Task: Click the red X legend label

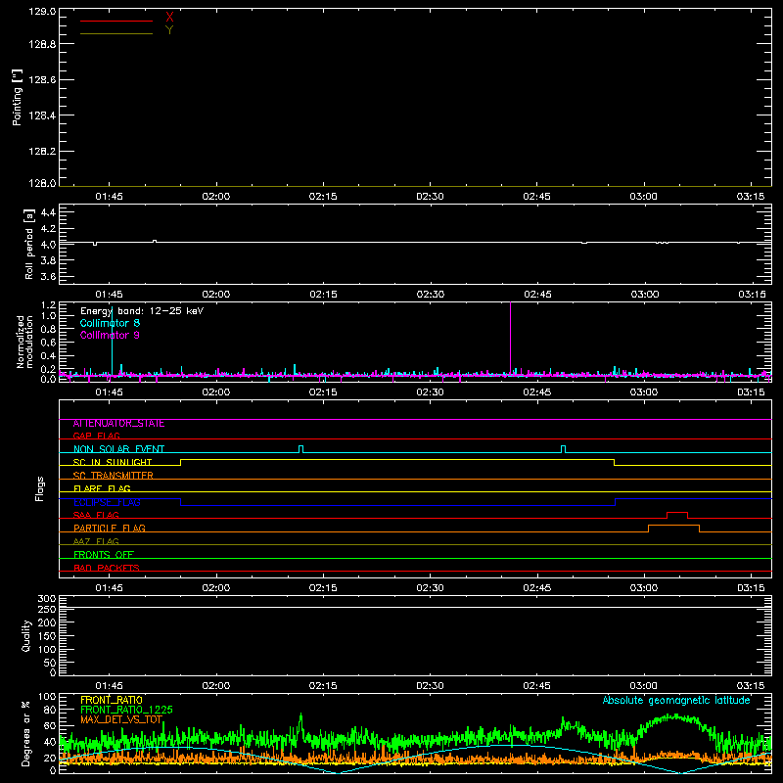Action: 169,18
